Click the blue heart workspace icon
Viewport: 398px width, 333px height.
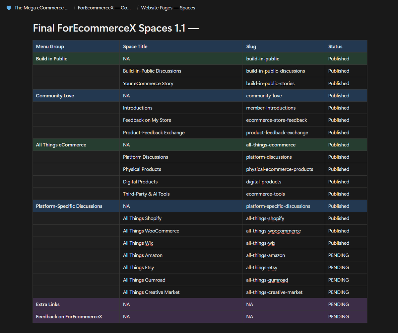(x=9, y=8)
